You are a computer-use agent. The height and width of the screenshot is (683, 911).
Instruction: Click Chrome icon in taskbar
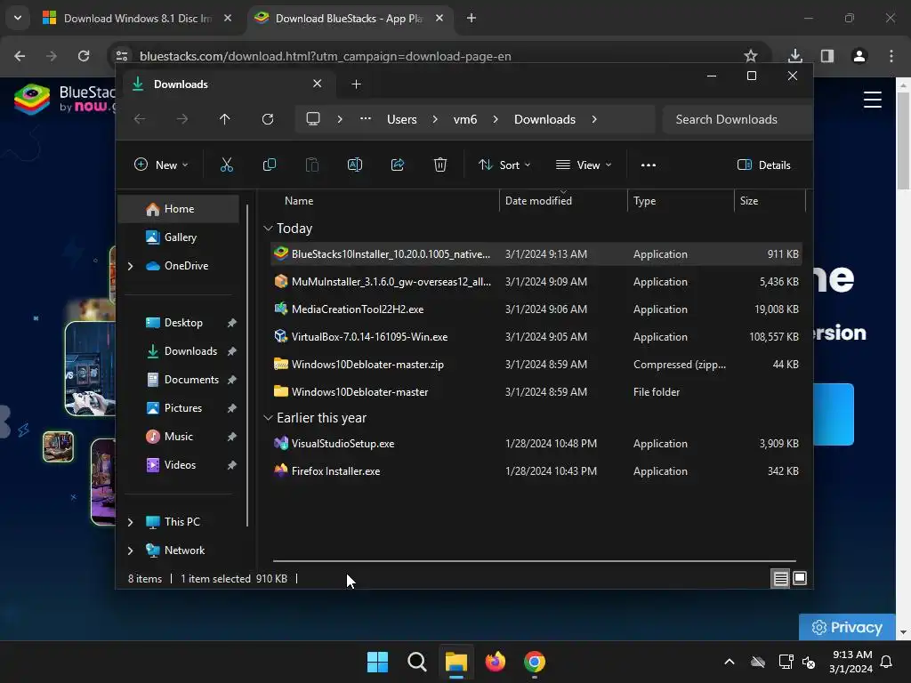535,662
